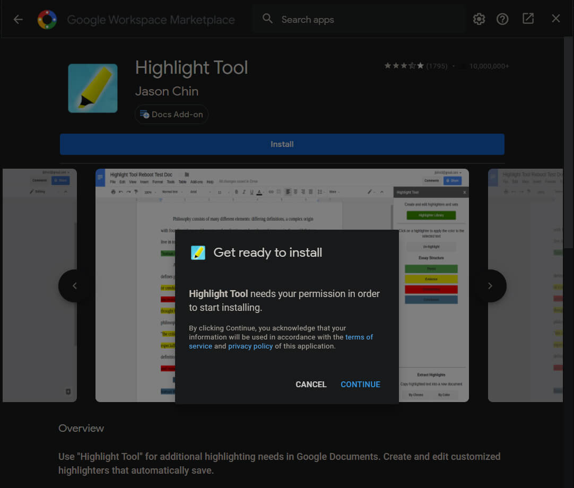574x488 pixels.
Task: Click the print icon in screenshot toolbar
Action: pos(113,192)
